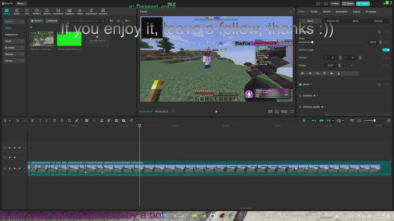Screen dimensions: 394x221
Task: Hide the text track with eye icon
Action: (14, 157)
